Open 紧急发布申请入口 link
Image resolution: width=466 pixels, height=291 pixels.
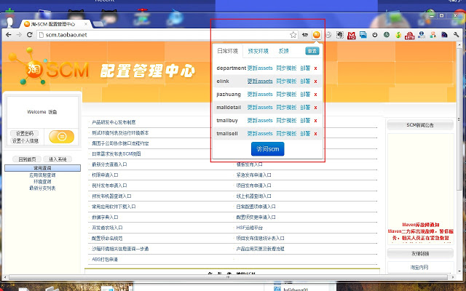tap(254, 175)
